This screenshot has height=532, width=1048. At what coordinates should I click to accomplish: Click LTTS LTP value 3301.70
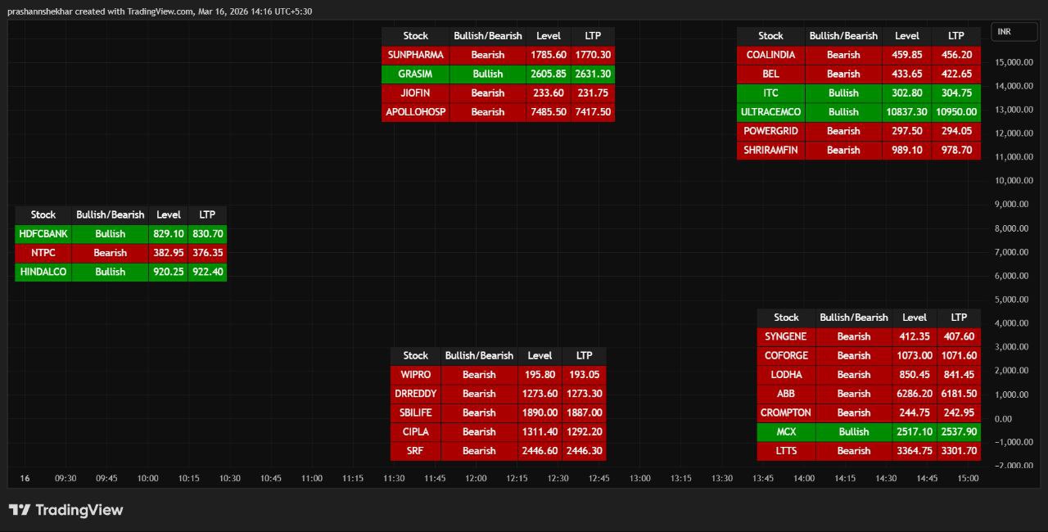(959, 450)
